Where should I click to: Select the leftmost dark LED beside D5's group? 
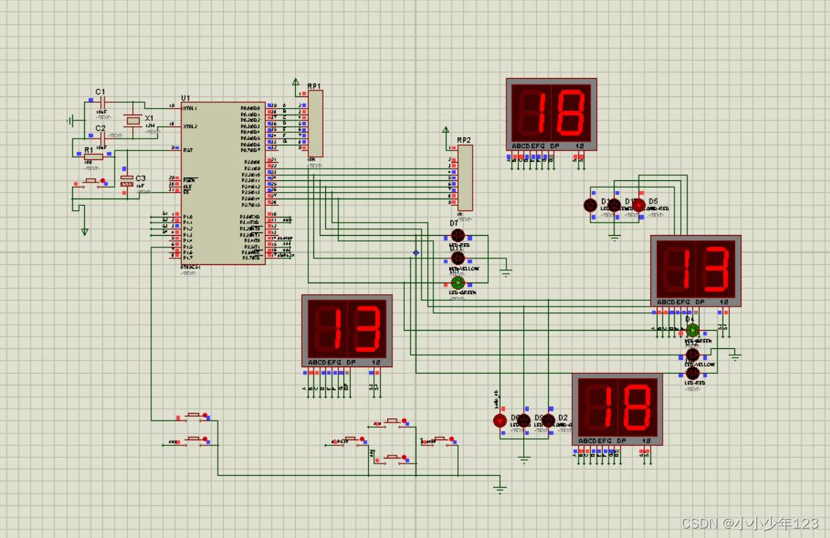click(590, 205)
